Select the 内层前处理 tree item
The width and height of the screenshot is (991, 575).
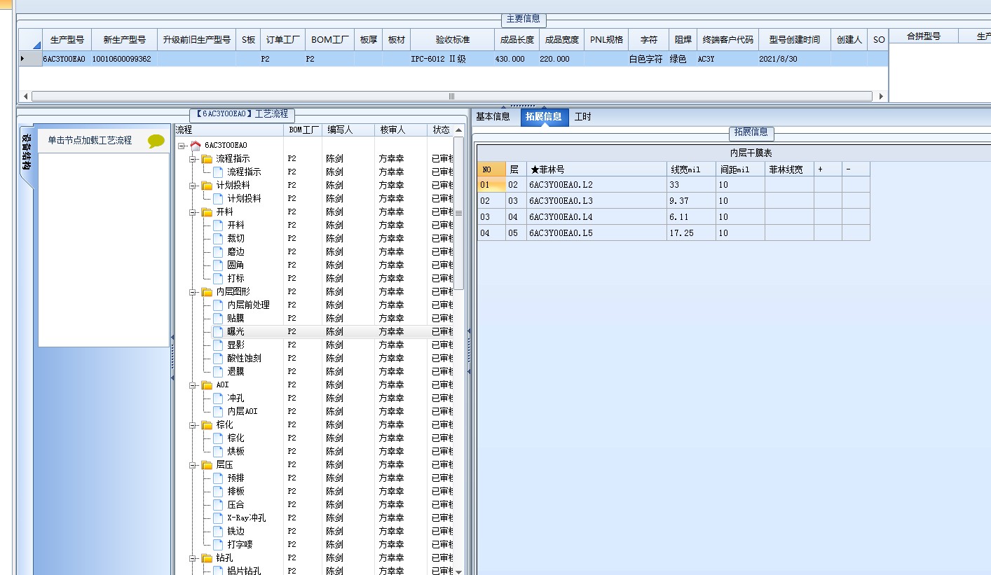click(x=248, y=305)
